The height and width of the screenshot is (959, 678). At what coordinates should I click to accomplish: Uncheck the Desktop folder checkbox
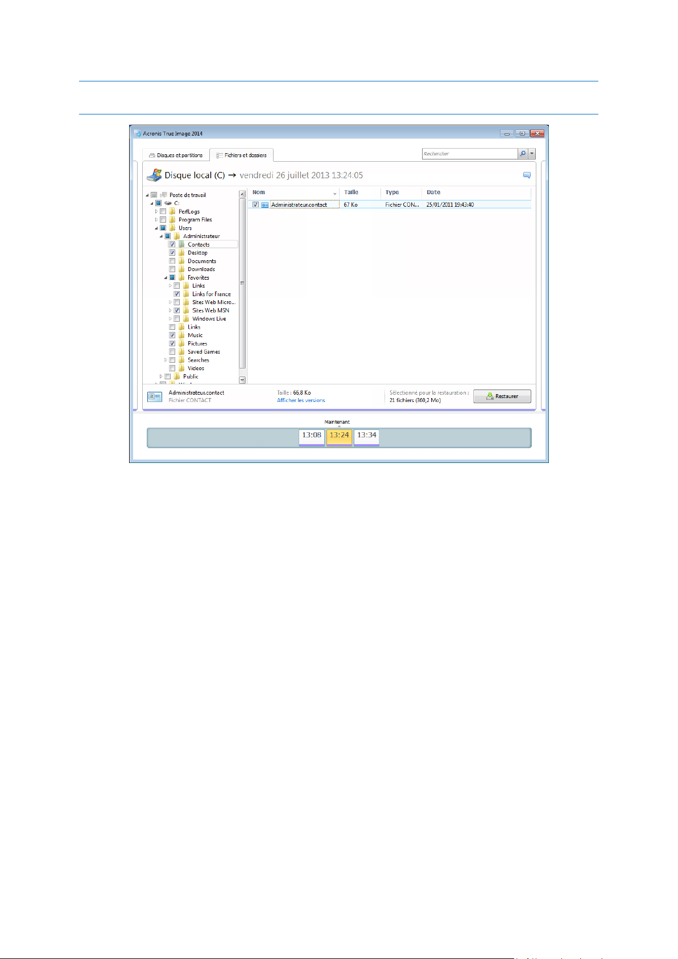(172, 253)
